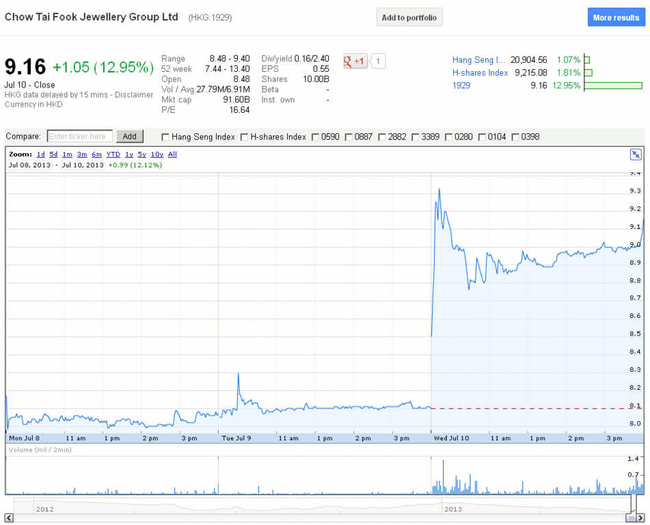Click the 2013 area of overview timeline

453,509
